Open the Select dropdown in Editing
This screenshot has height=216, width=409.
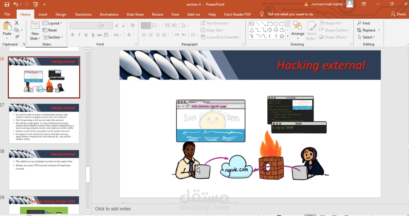(366, 37)
